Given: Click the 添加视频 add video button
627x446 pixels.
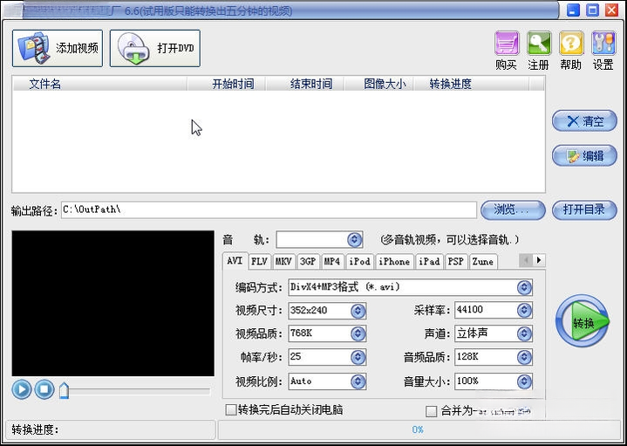Looking at the screenshot, I should click(58, 48).
